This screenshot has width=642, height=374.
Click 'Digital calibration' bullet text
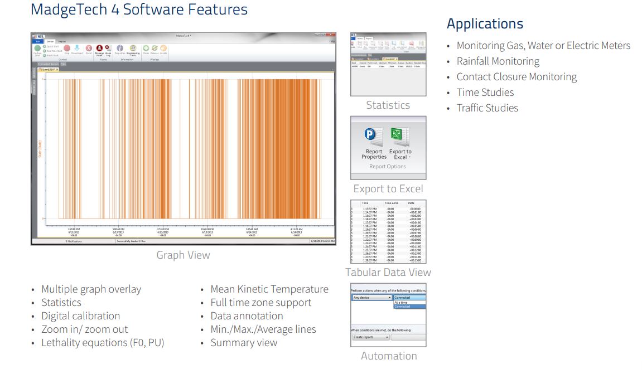pos(81,316)
